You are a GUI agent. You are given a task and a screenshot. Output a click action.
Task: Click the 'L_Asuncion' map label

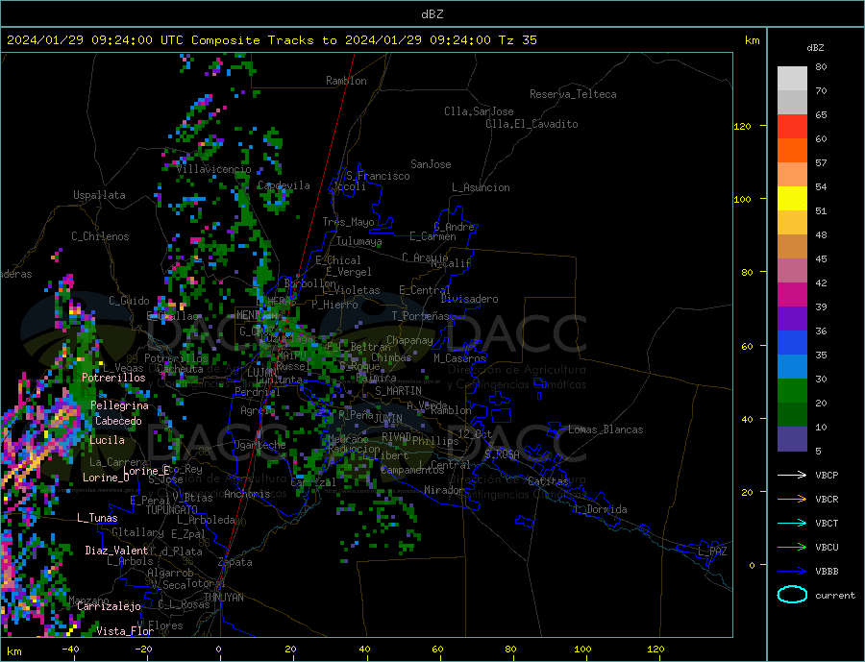(x=481, y=187)
